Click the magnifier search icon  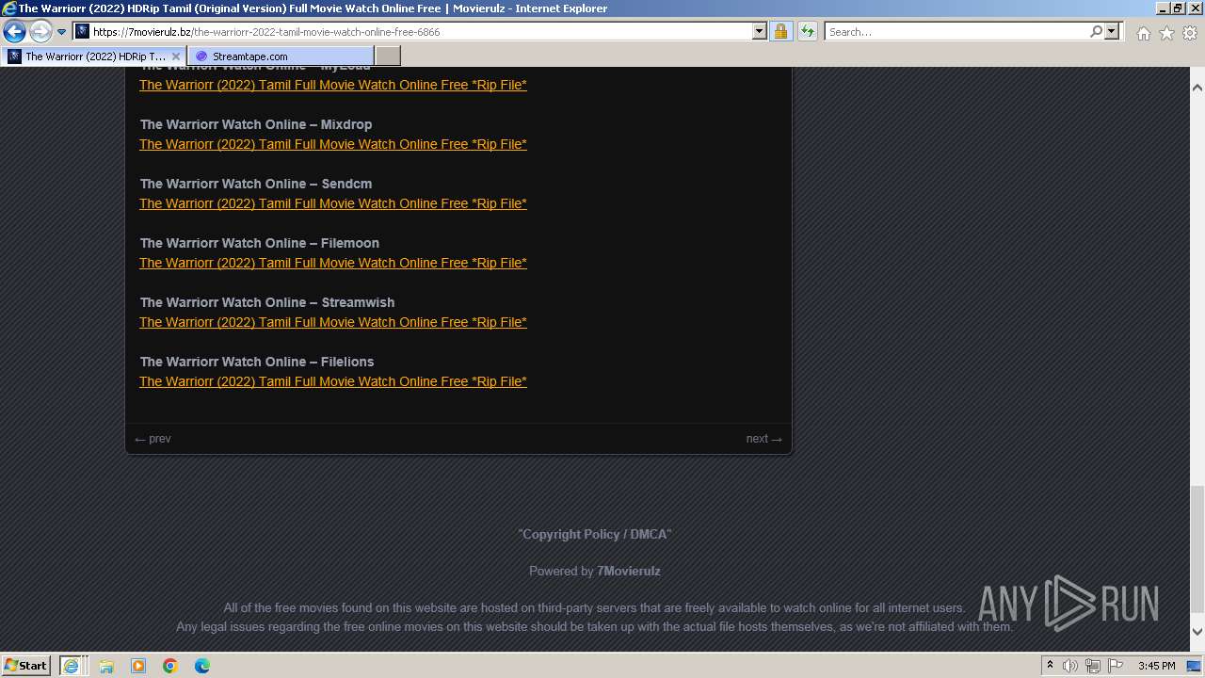(1096, 32)
